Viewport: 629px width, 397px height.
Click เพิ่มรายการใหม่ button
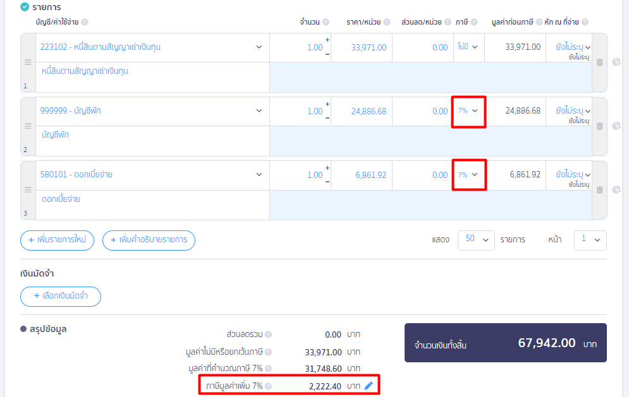pyautogui.click(x=58, y=240)
